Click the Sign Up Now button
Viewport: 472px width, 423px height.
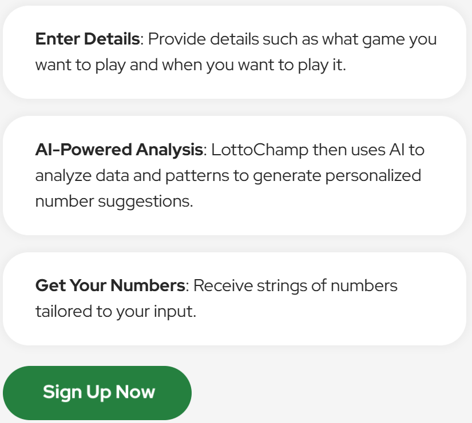click(98, 393)
